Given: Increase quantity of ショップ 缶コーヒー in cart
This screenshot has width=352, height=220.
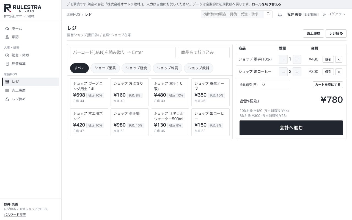Looking at the screenshot, I should coord(297,72).
